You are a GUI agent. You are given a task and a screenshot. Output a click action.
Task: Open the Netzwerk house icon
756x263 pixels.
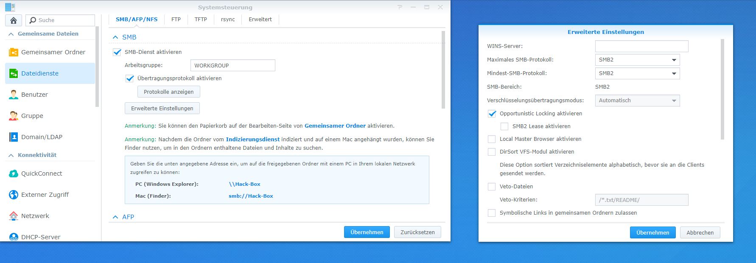(x=14, y=216)
